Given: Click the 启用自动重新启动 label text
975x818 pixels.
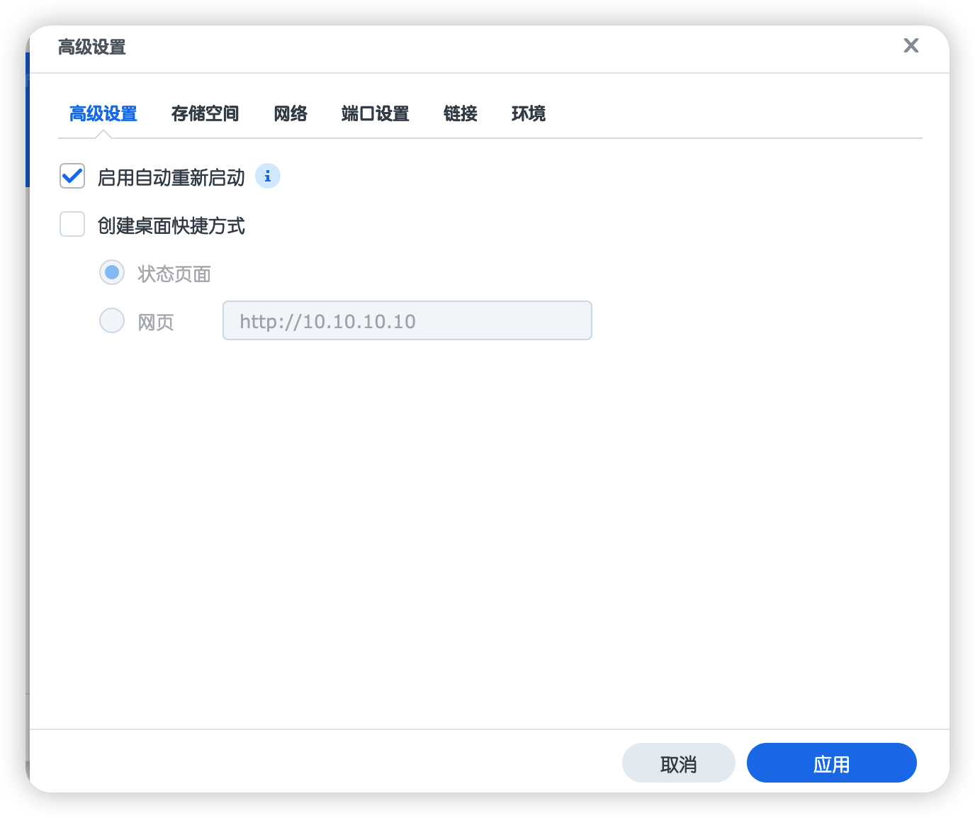Looking at the screenshot, I should point(171,177).
